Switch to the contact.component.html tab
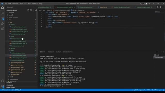Screen dimensions: 165x93 121,7
